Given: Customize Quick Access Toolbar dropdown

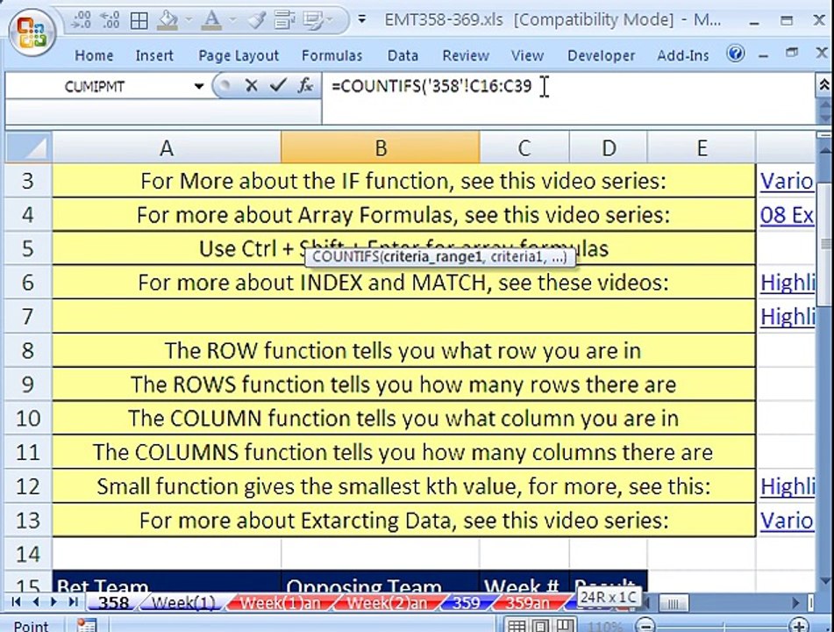Looking at the screenshot, I should (362, 19).
